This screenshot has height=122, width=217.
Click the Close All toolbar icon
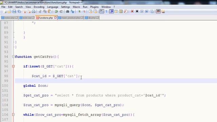click(x=29, y=12)
